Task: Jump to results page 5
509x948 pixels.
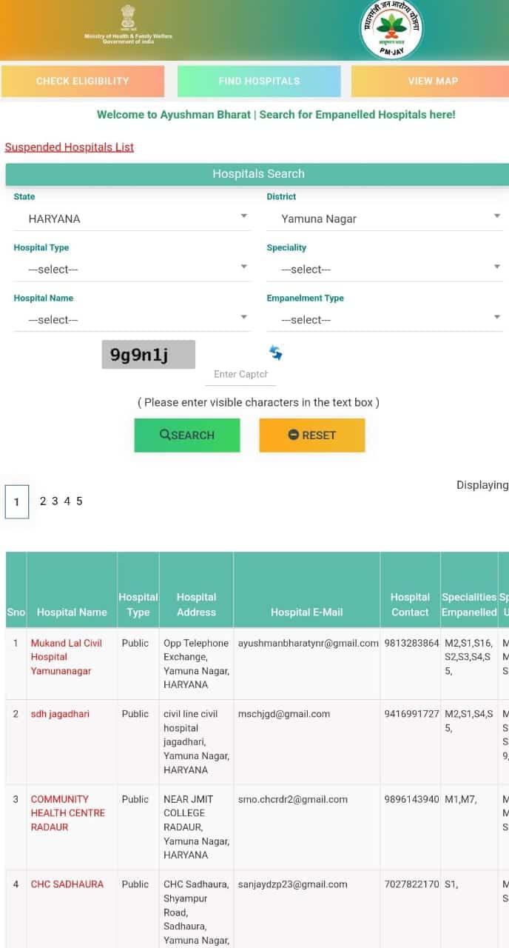Action: (x=79, y=501)
